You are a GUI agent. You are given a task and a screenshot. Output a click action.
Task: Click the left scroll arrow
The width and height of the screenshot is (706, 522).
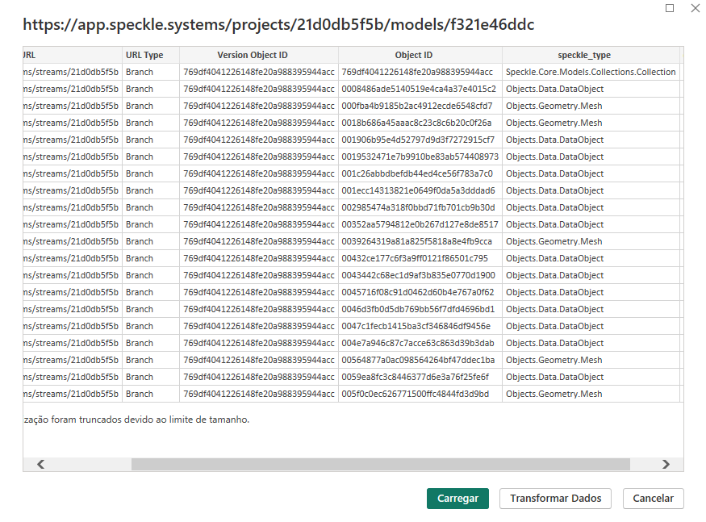(40, 465)
